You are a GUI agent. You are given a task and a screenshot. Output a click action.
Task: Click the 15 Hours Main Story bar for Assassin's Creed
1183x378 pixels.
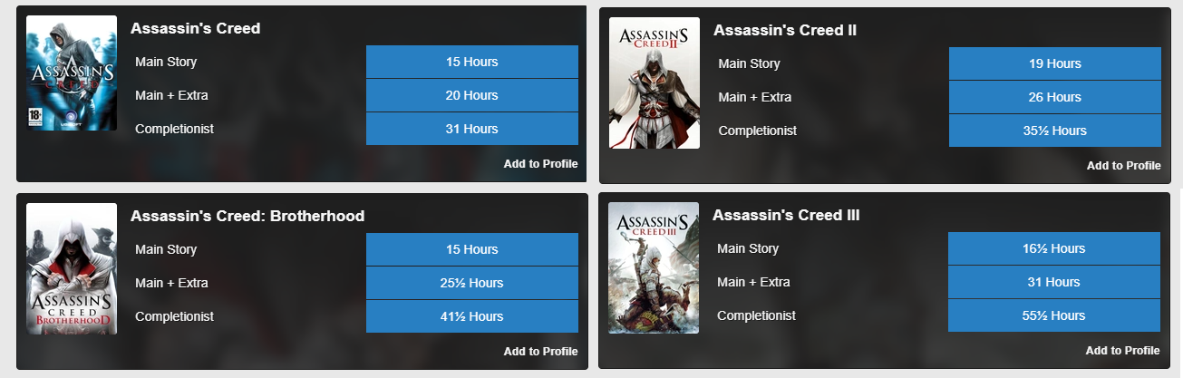coord(471,62)
